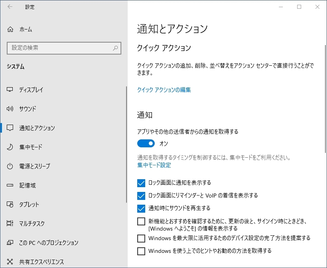The height and width of the screenshot is (268, 327).
Task: Click the tablet icon
Action: (10, 204)
